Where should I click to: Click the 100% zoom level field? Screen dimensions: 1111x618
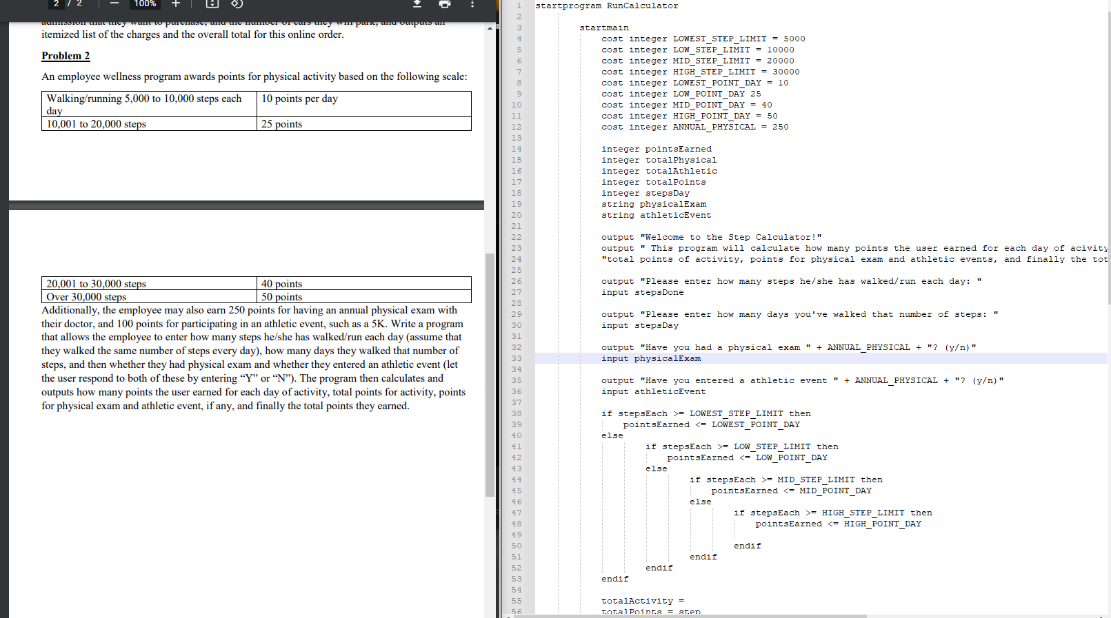(x=145, y=3)
